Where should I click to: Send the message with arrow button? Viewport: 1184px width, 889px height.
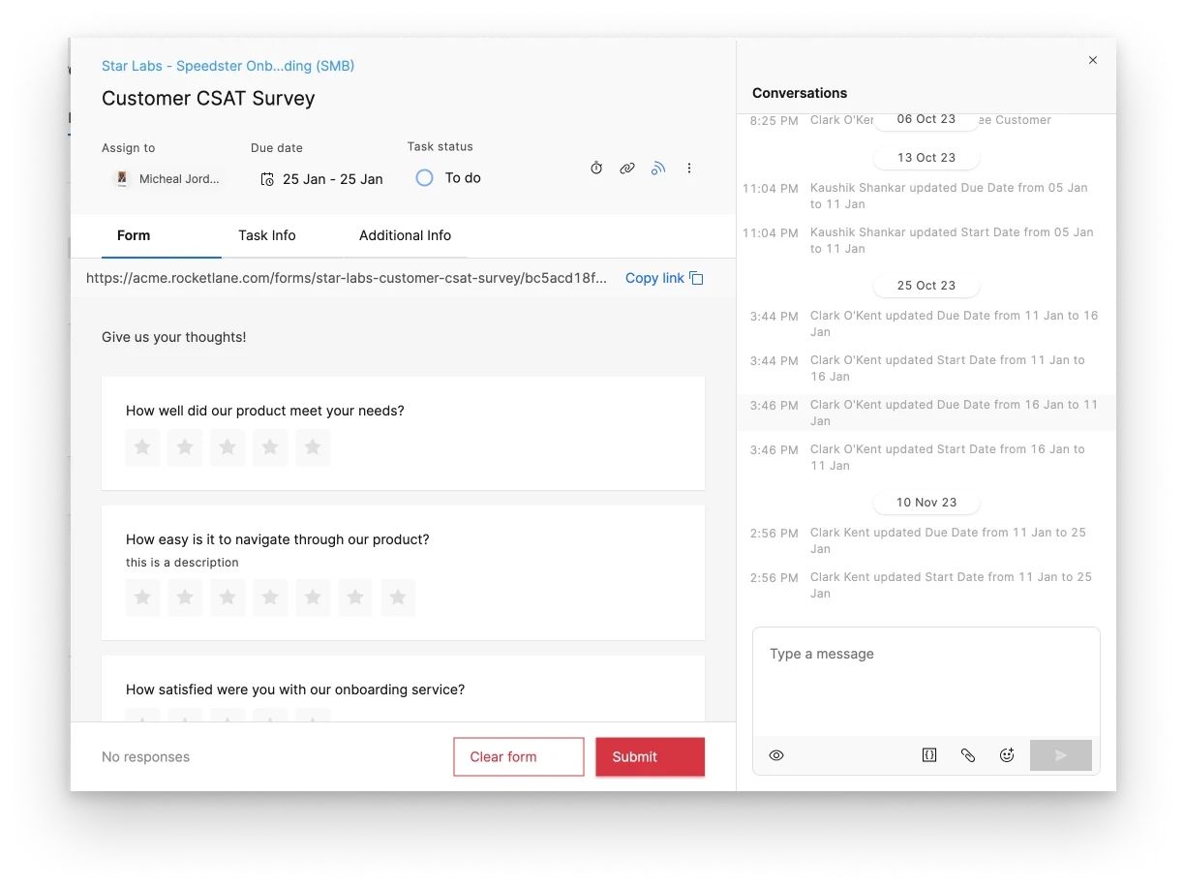click(x=1061, y=755)
